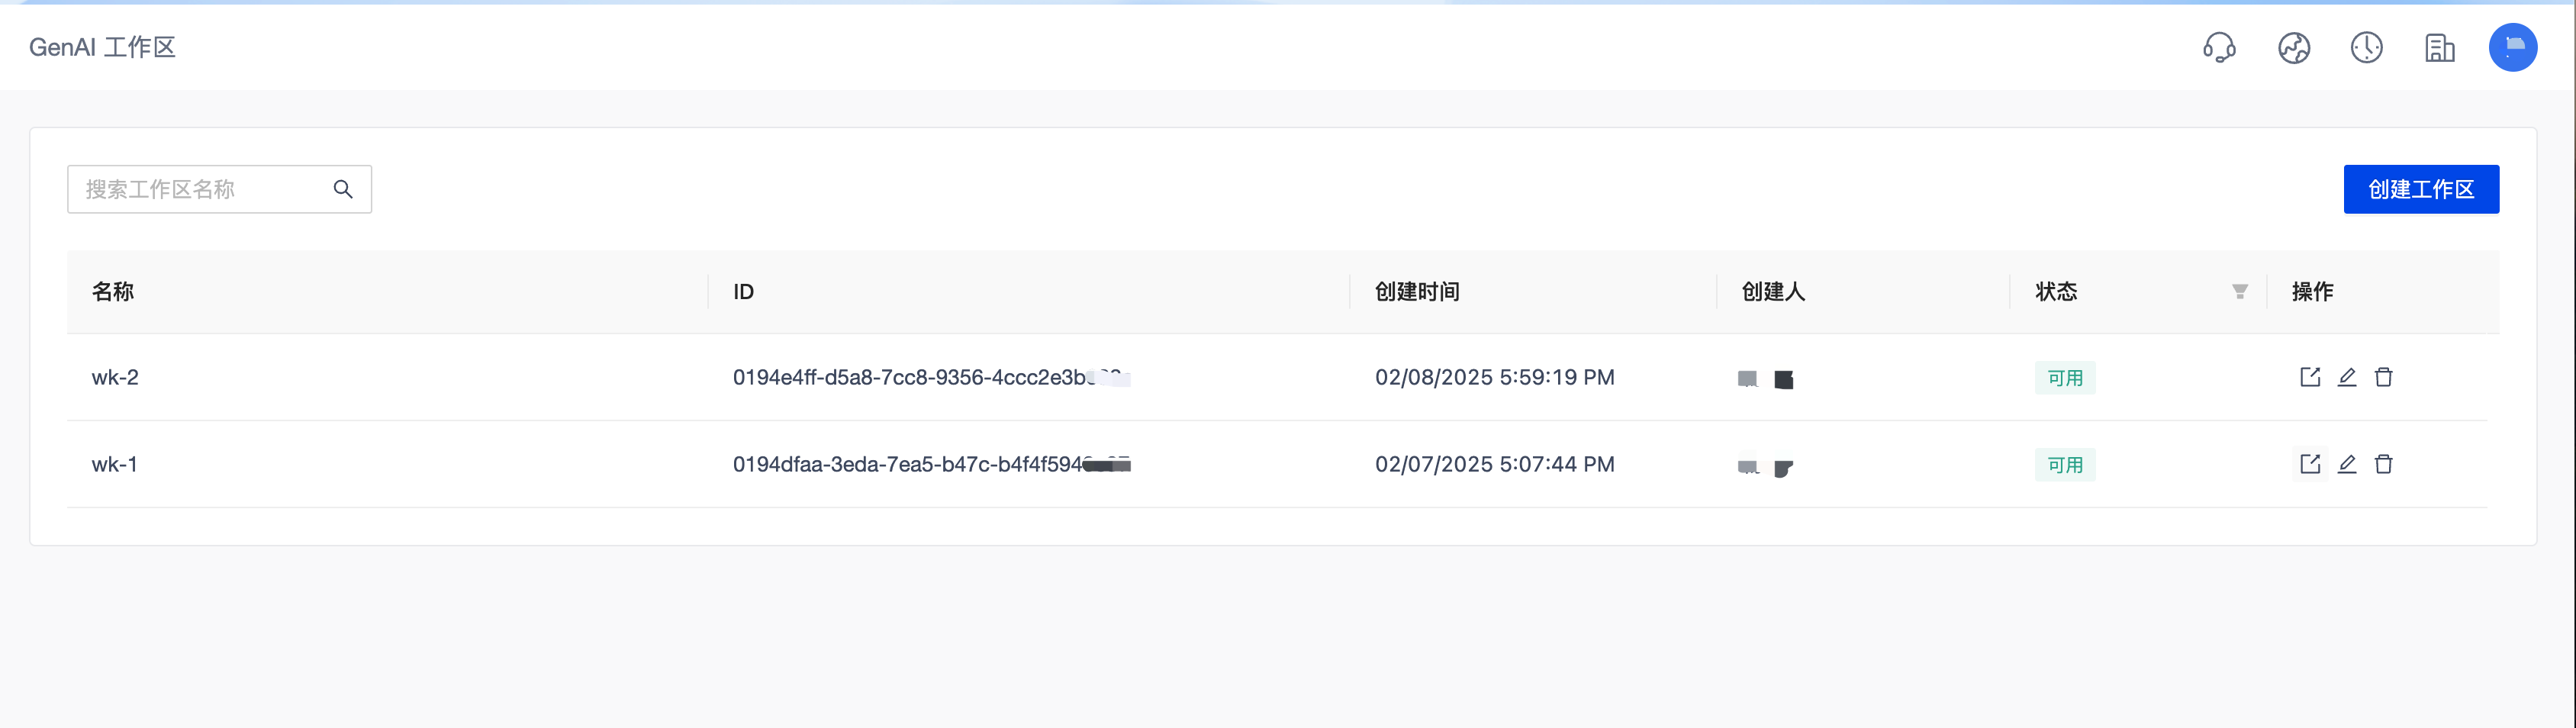The height and width of the screenshot is (728, 2576).
Task: Click the search magnifier icon
Action: 343,189
